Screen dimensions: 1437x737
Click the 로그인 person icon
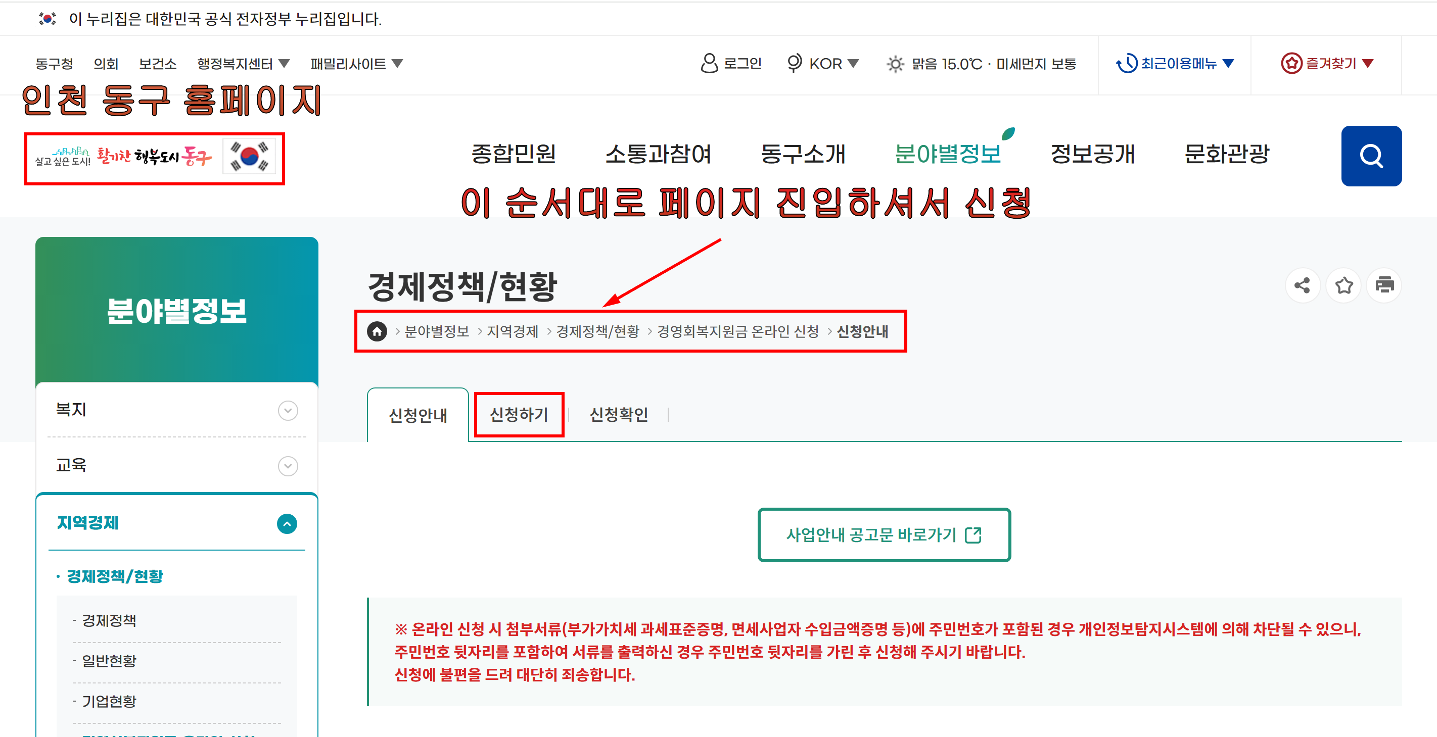pyautogui.click(x=709, y=63)
